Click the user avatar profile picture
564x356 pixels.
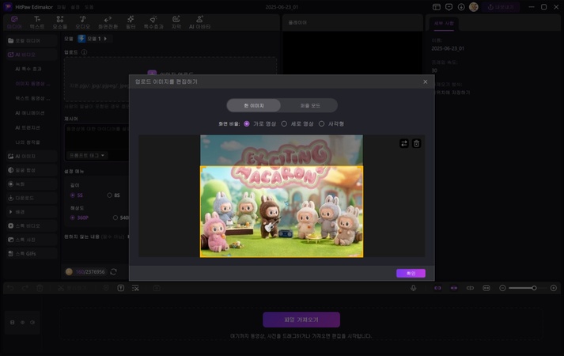coord(473,7)
